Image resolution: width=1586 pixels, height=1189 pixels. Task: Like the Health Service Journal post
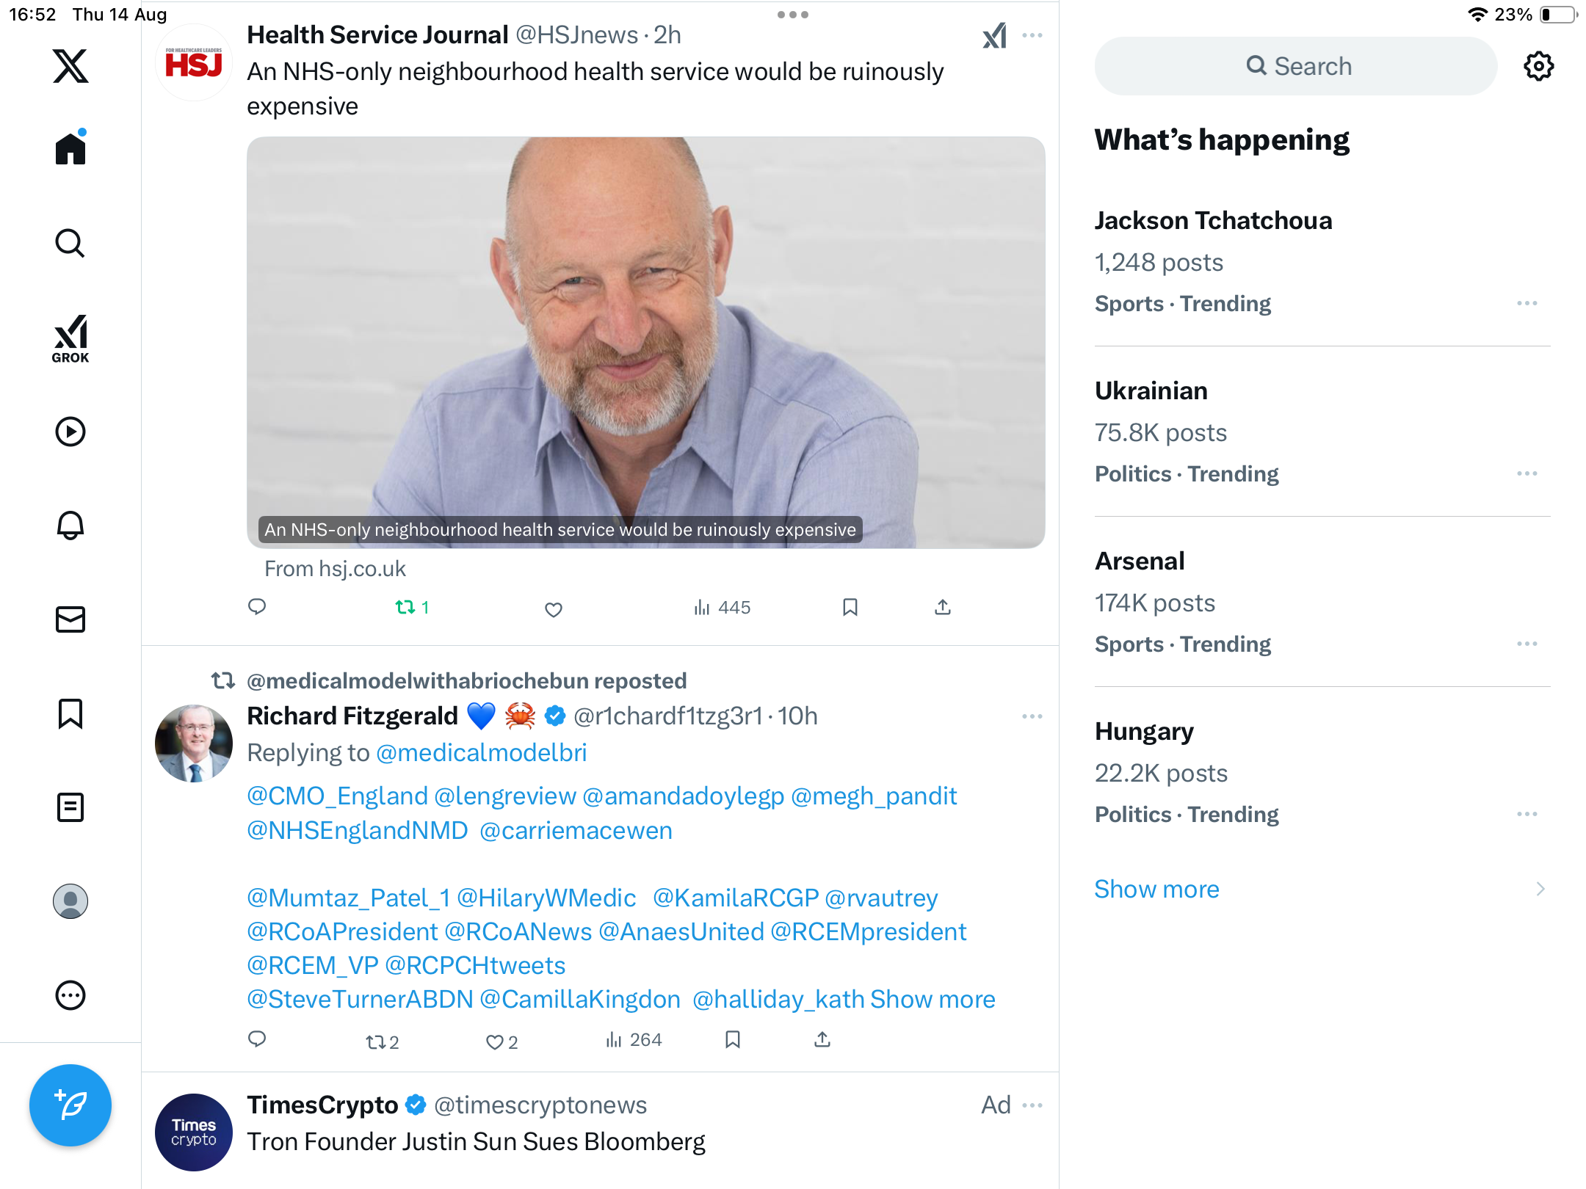point(554,608)
